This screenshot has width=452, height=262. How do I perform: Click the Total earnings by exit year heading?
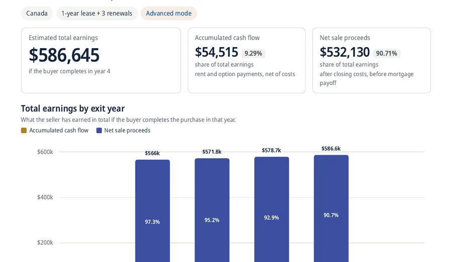click(73, 108)
